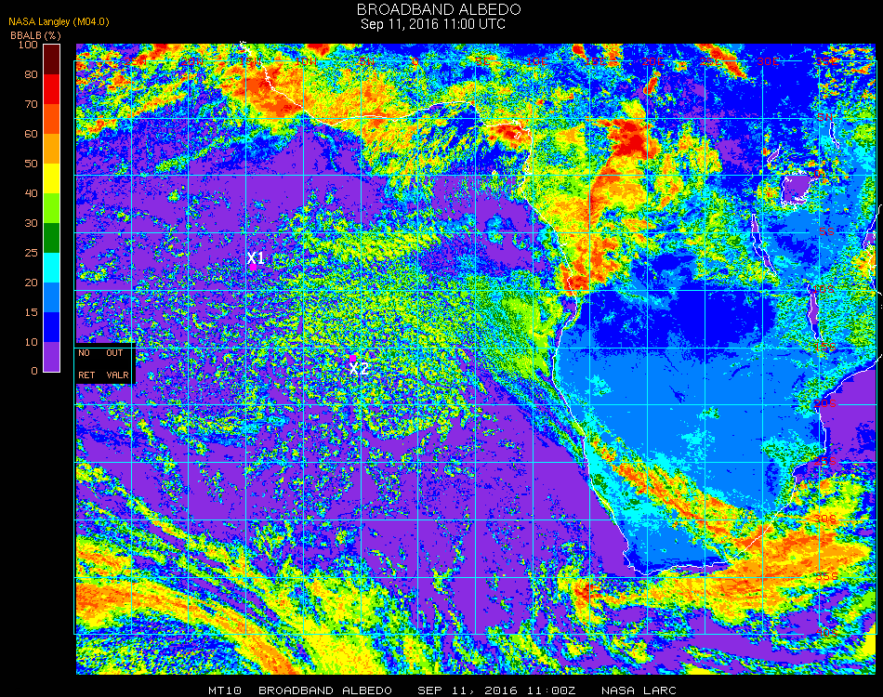Click the '20S' latitude label
The height and width of the screenshot is (697, 883).
coord(825,404)
